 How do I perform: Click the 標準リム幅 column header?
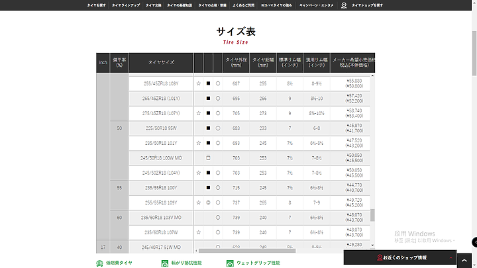click(290, 63)
